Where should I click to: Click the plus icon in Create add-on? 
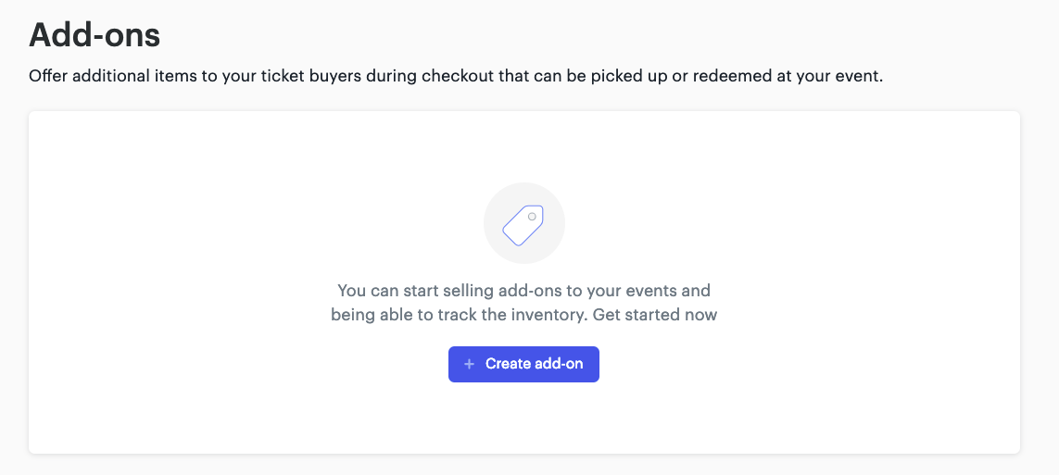tap(470, 364)
